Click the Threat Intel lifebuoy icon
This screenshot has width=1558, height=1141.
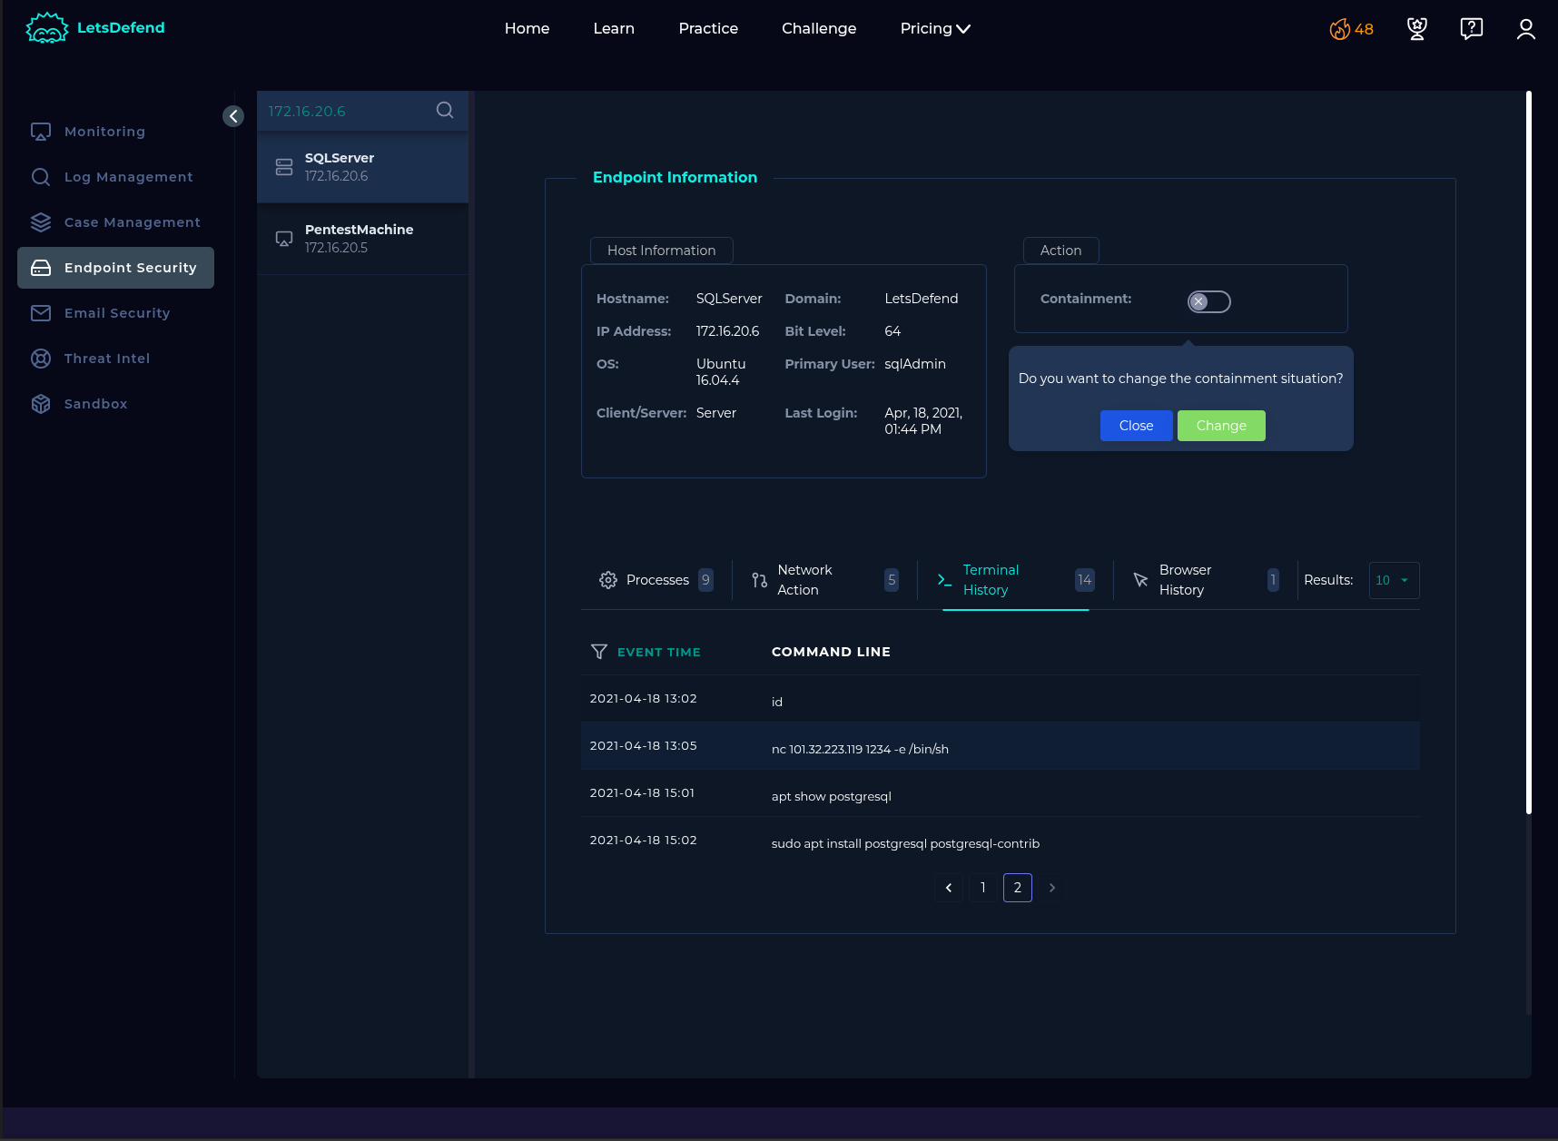41,359
